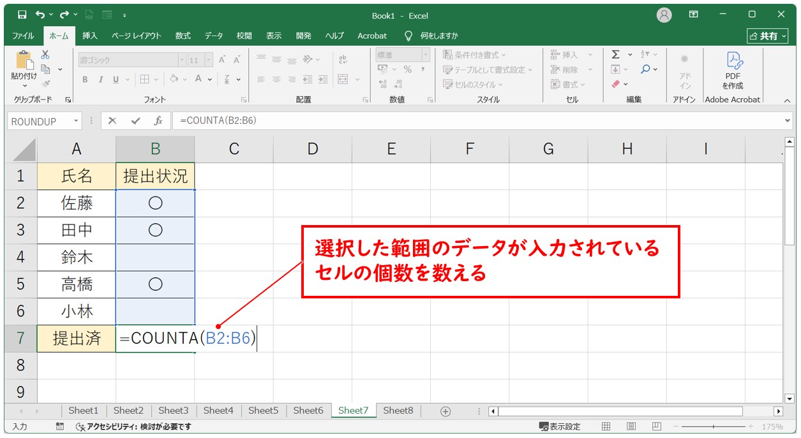Open テーブルとして書式設定 dropdown

coord(488,69)
